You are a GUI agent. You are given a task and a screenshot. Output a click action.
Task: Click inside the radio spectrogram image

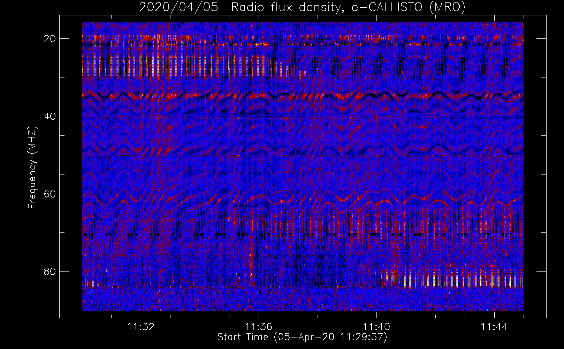[x=303, y=166]
